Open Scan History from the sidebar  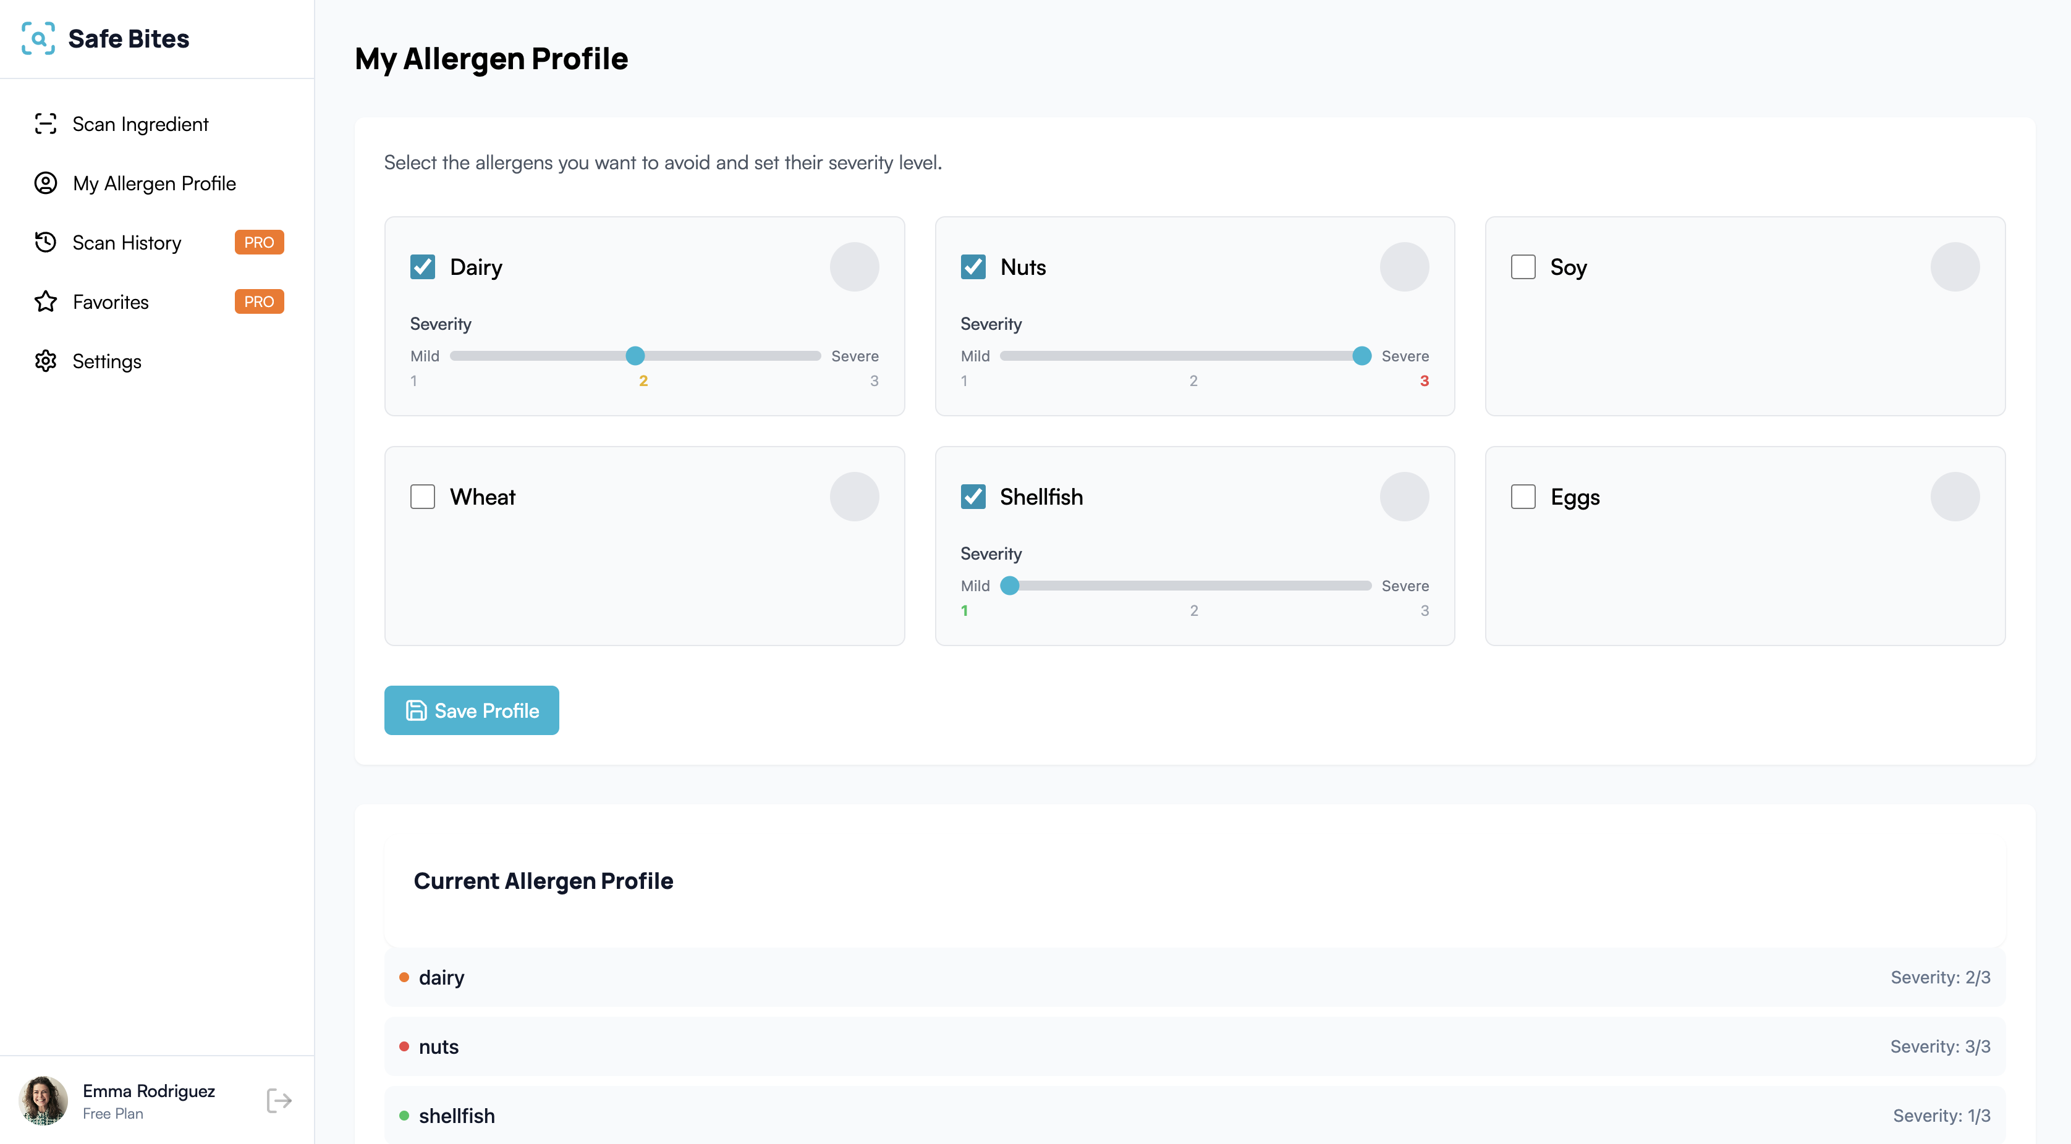[127, 243]
